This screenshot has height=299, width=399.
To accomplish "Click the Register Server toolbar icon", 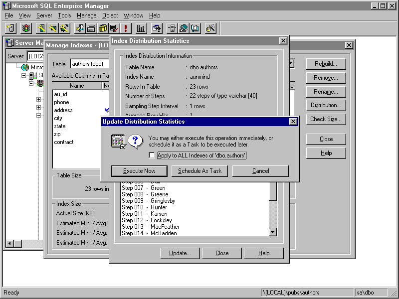I will 11,28.
